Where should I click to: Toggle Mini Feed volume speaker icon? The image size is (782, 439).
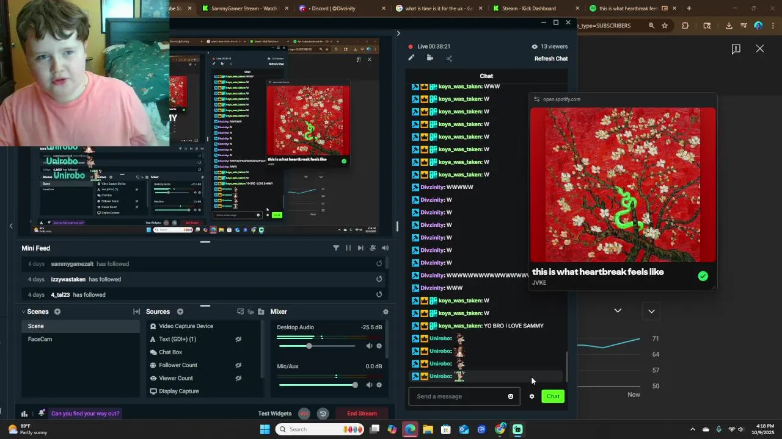(x=385, y=248)
